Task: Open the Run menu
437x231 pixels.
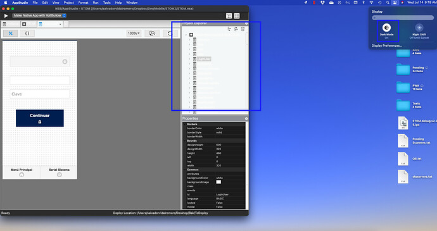Action: pos(96,3)
